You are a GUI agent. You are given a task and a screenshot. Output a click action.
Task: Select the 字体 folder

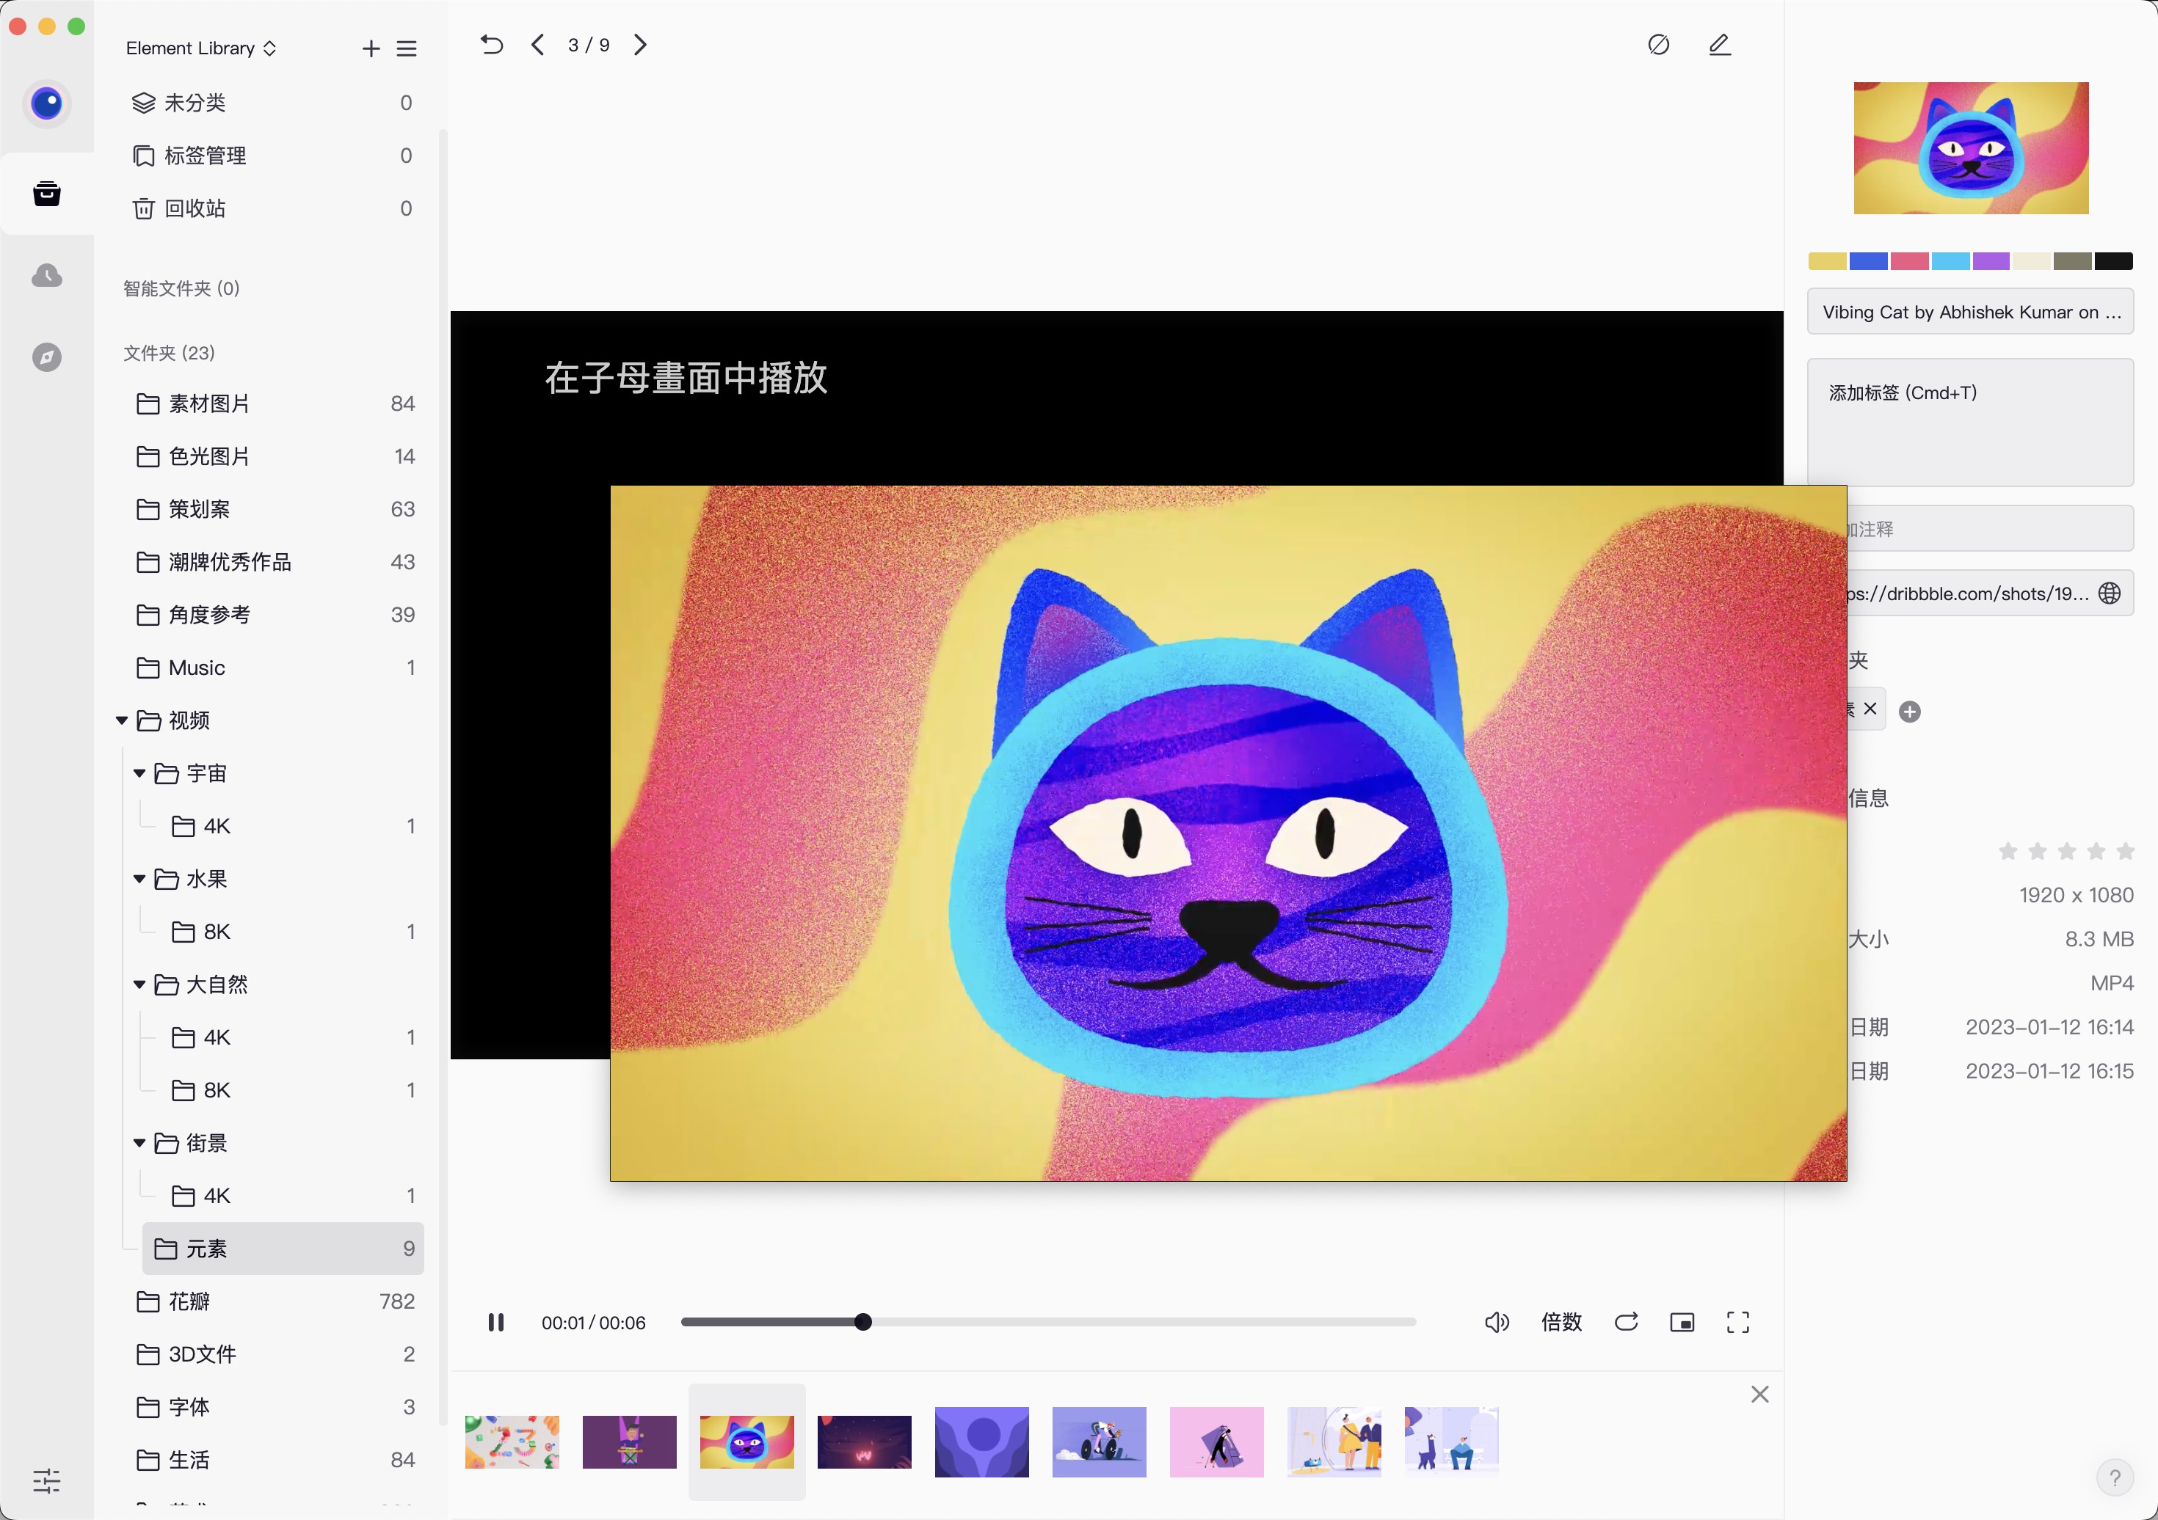point(274,1406)
